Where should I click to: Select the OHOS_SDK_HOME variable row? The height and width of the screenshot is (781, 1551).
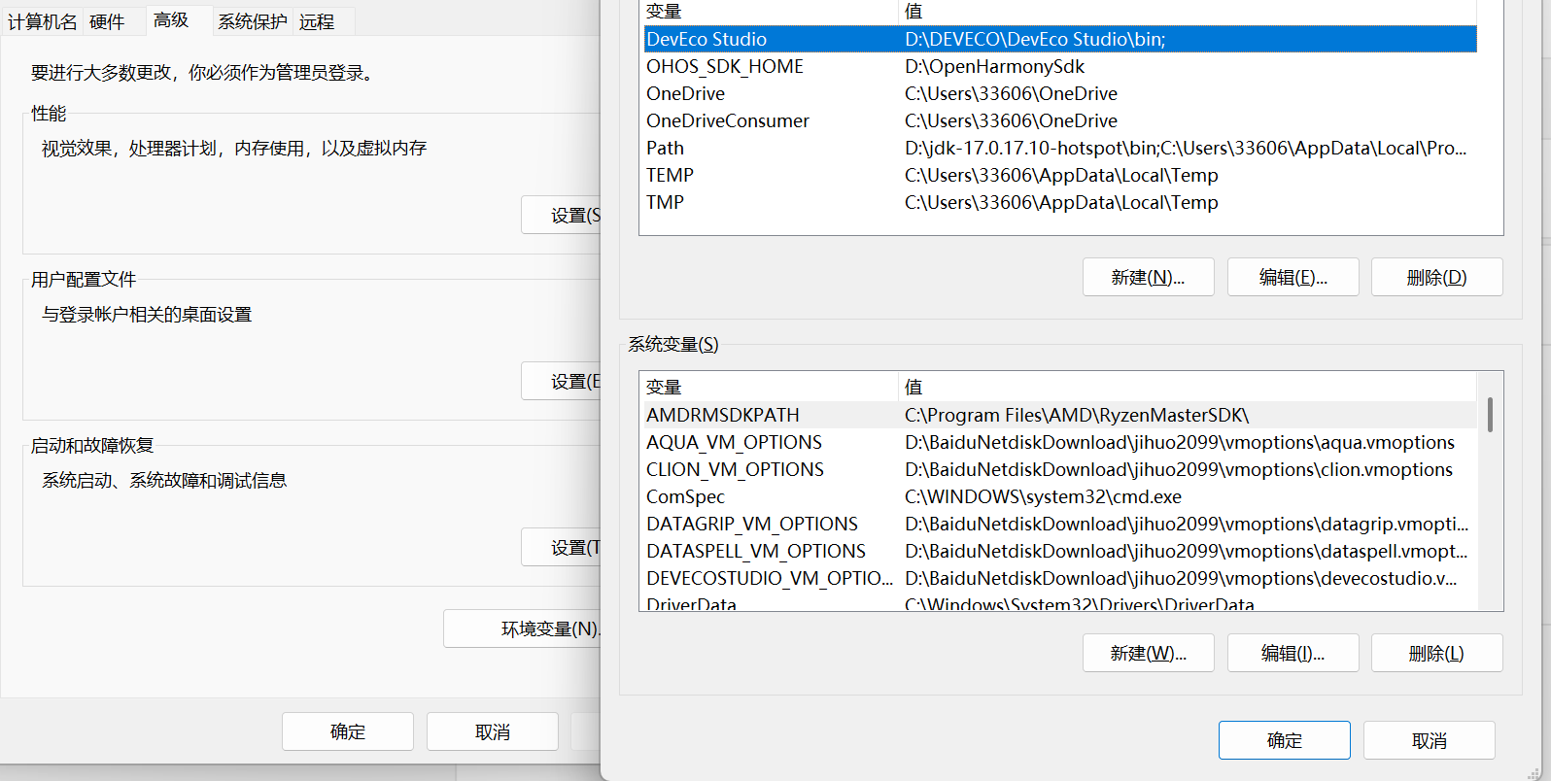click(1060, 66)
